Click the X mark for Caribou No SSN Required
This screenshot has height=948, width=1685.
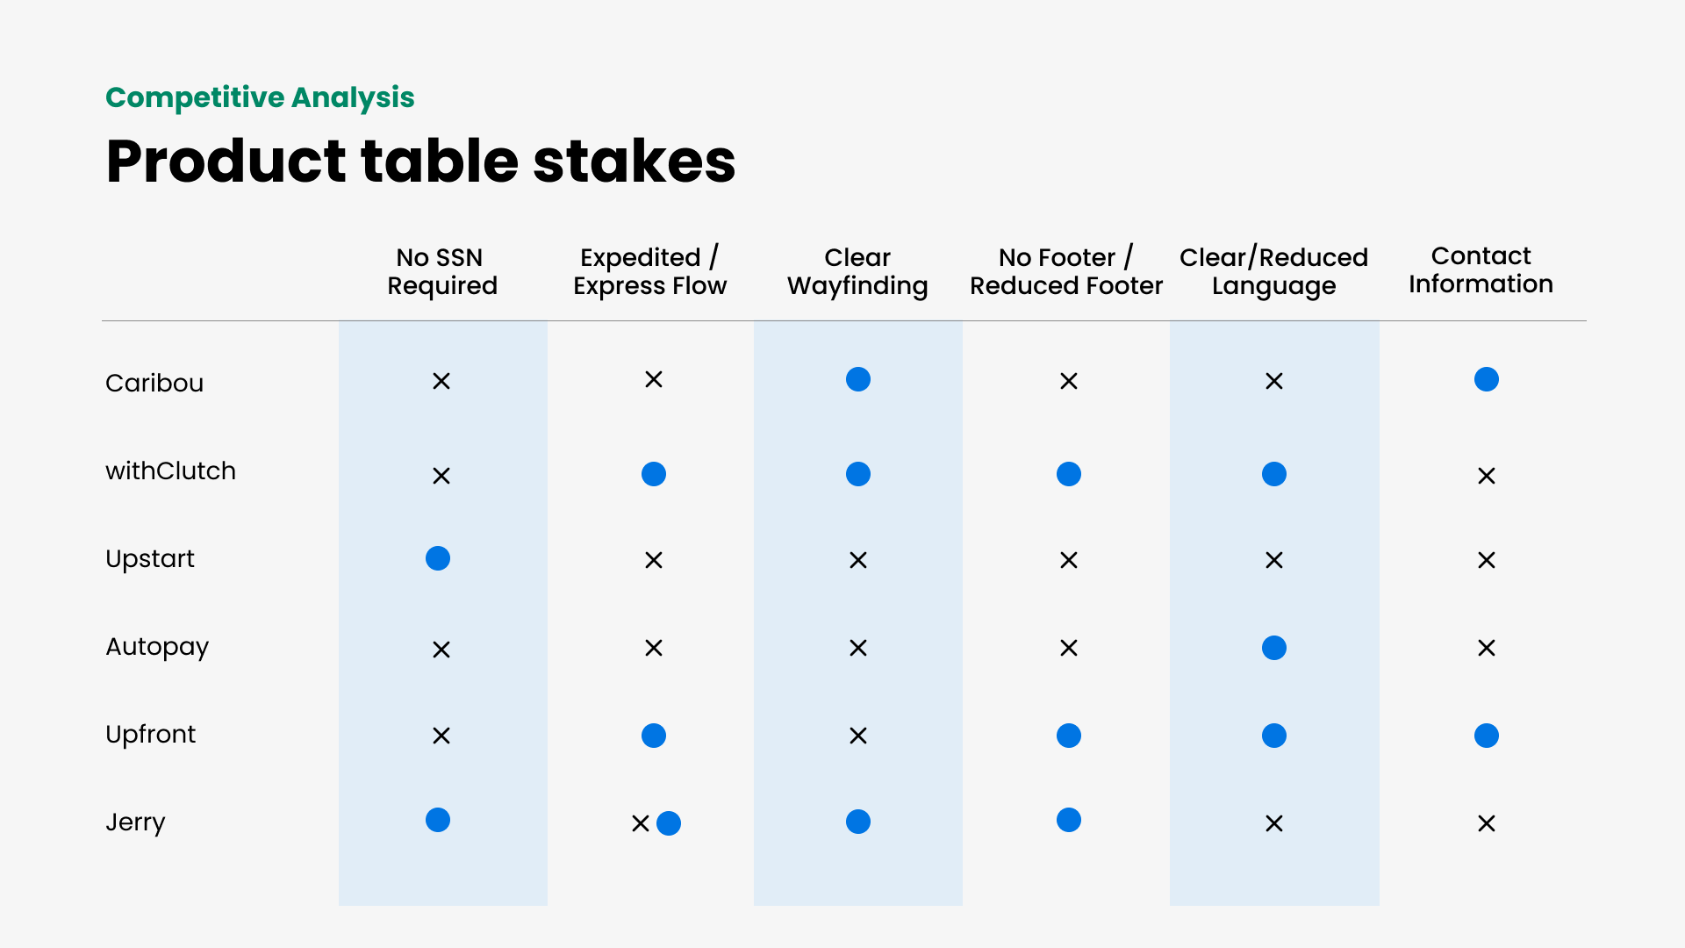pyautogui.click(x=441, y=381)
